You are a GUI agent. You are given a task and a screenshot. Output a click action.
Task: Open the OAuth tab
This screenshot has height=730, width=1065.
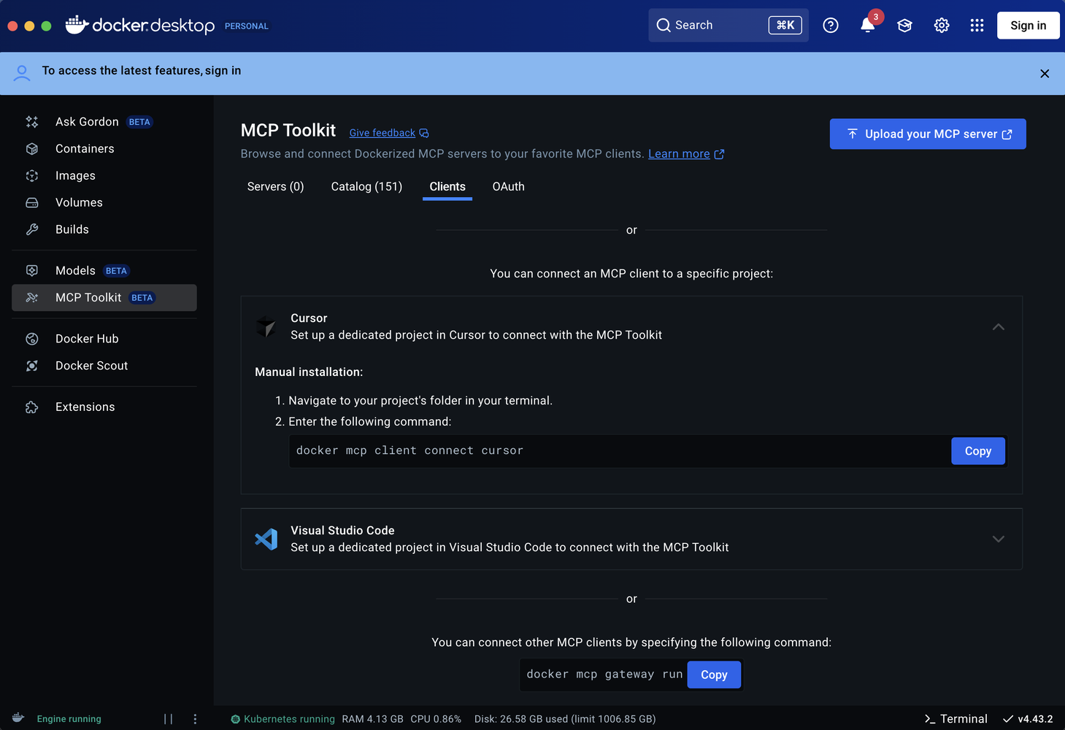tap(509, 187)
